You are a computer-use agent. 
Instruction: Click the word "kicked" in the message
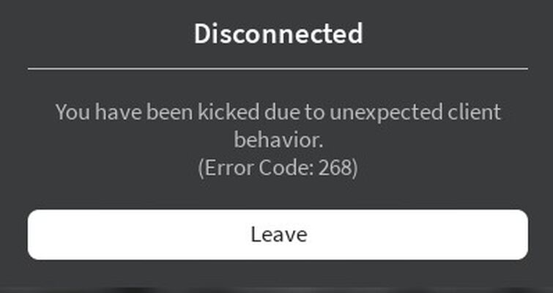coord(229,112)
